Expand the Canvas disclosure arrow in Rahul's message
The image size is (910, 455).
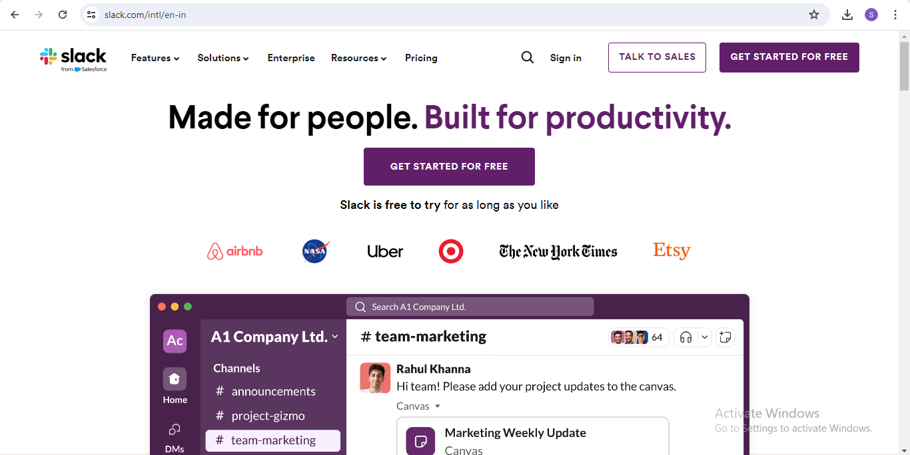pyautogui.click(x=436, y=406)
